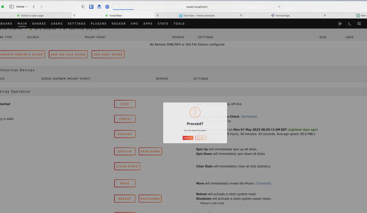Click the SOURCE column header
Image resolution: width=367 pixels, height=213 pixels.
33,37
